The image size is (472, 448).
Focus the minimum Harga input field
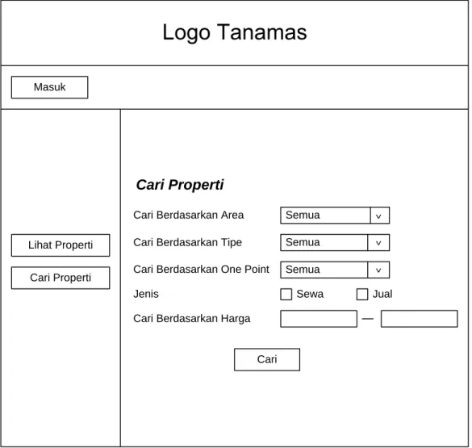[319, 319]
